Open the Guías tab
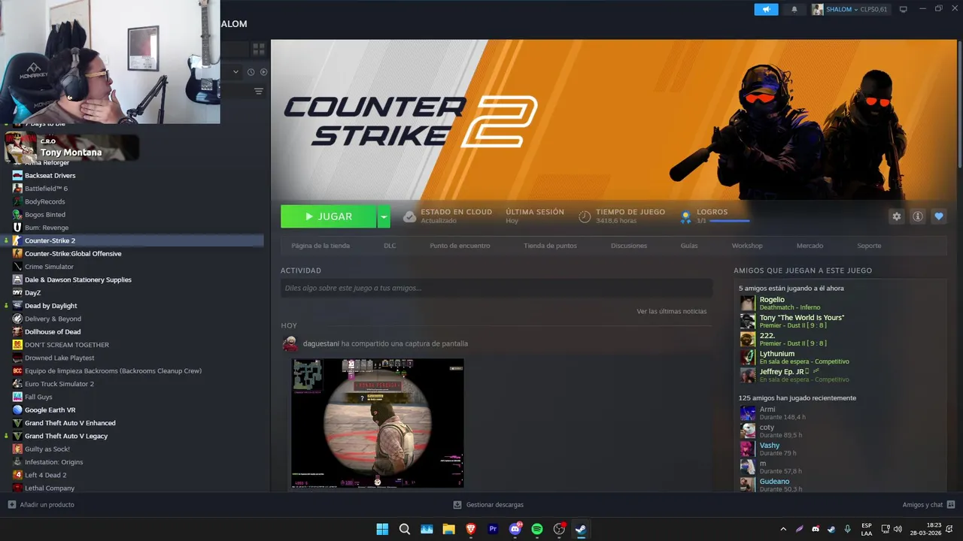This screenshot has width=963, height=541. pyautogui.click(x=689, y=246)
